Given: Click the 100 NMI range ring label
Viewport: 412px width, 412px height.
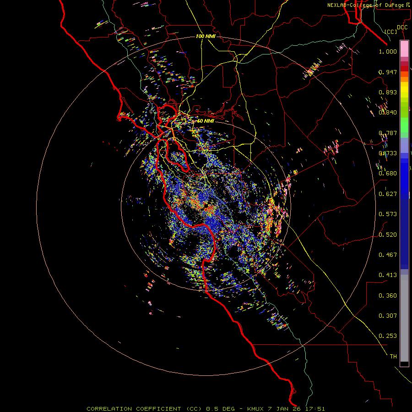Looking at the screenshot, I should click(206, 36).
